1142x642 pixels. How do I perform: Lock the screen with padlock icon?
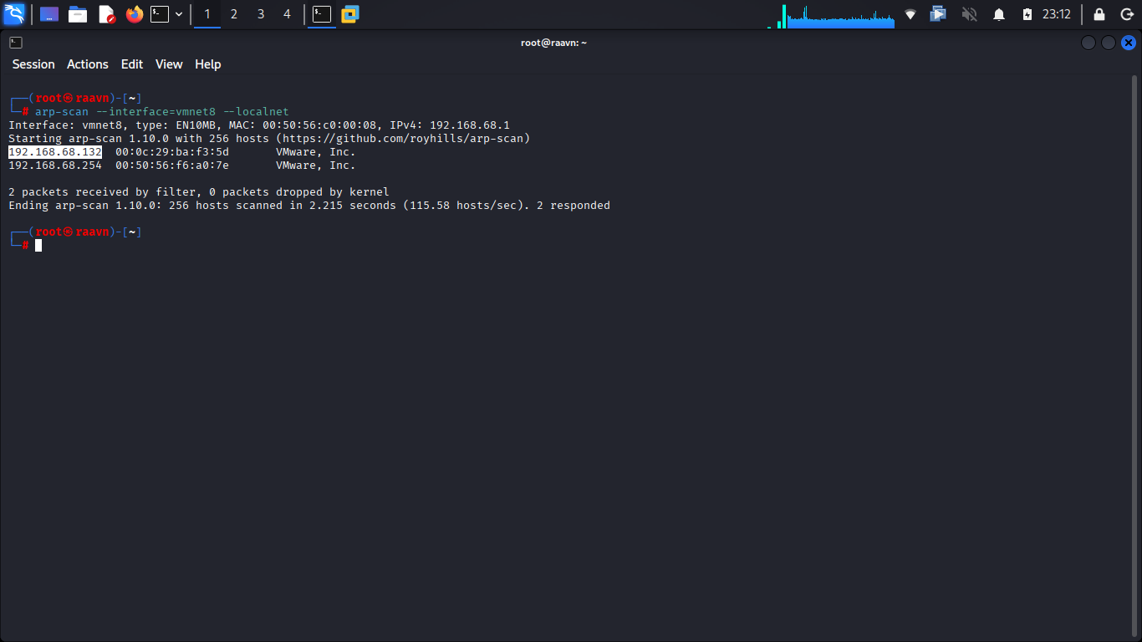point(1099,14)
